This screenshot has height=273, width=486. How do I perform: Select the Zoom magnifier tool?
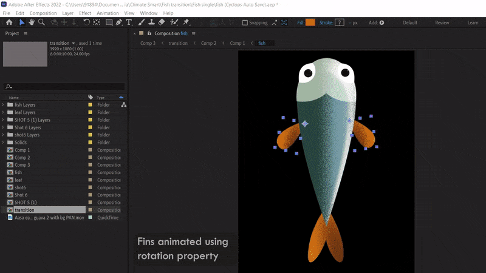click(41, 22)
